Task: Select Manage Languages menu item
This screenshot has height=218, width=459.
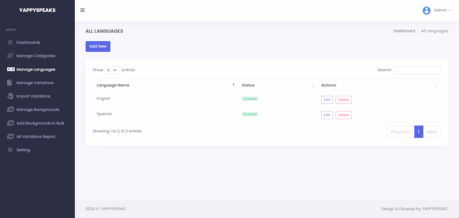Action: [36, 70]
